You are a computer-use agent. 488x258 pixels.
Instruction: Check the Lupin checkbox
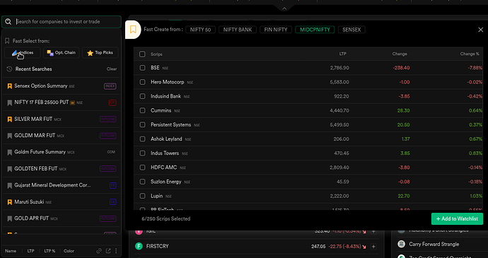point(142,196)
